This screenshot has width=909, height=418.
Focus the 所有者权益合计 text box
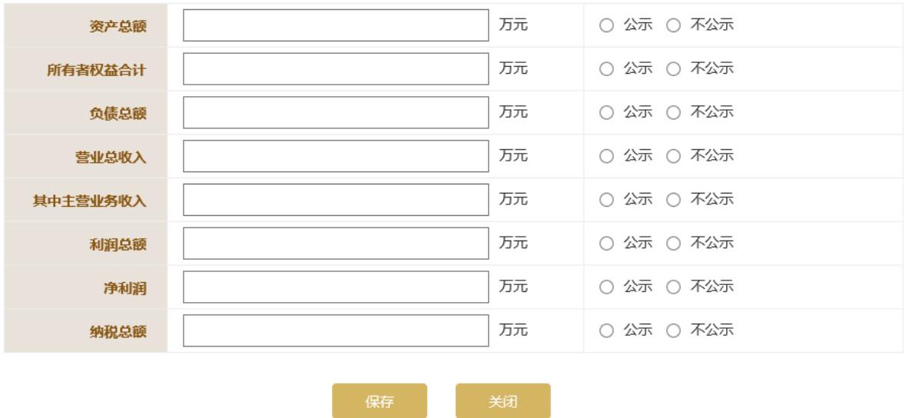336,69
